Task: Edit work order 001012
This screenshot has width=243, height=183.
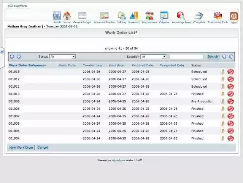Action: coord(222,79)
